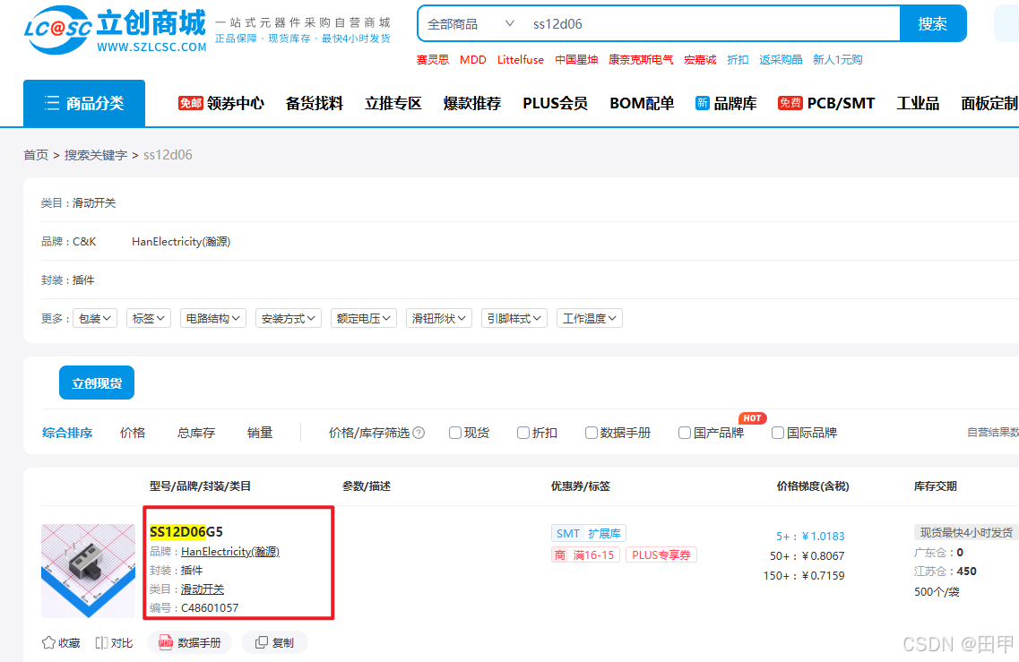
Task: Click the PLUS专享券 coupon tag
Action: [x=661, y=555]
